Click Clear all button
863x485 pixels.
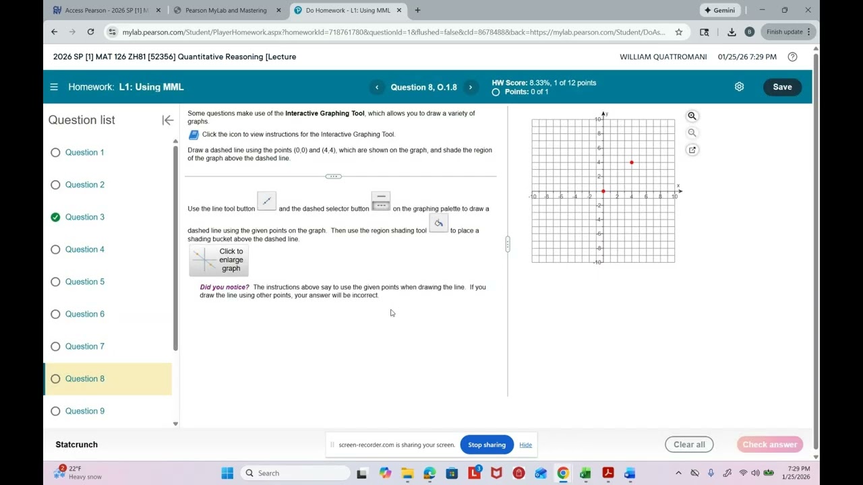coord(689,445)
